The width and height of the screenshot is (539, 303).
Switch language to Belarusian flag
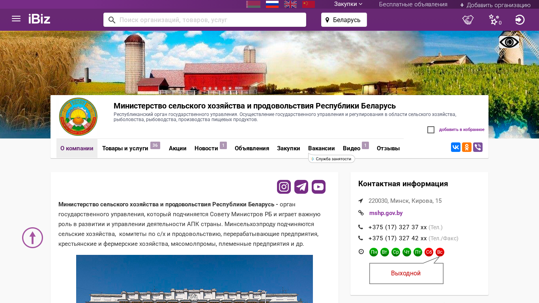pos(253,4)
